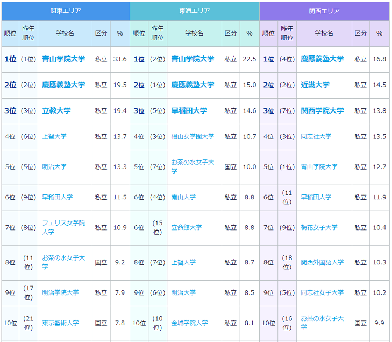The image size is (392, 342).
Task: Open 早稲田大学 link in 関東エリア column
Action: [x=57, y=197]
